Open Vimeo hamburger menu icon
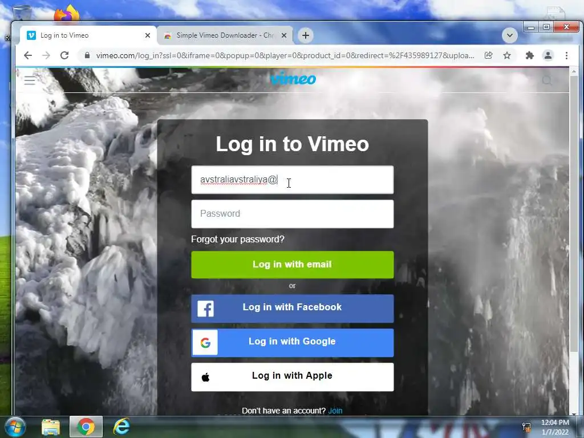The width and height of the screenshot is (584, 438). point(30,80)
